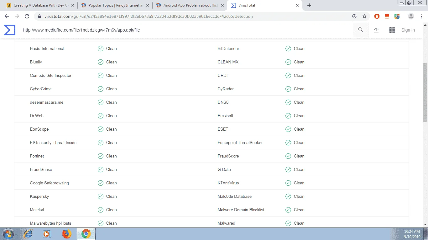The image size is (428, 240).
Task: Switch to the Android App Problem tab
Action: pyautogui.click(x=190, y=5)
